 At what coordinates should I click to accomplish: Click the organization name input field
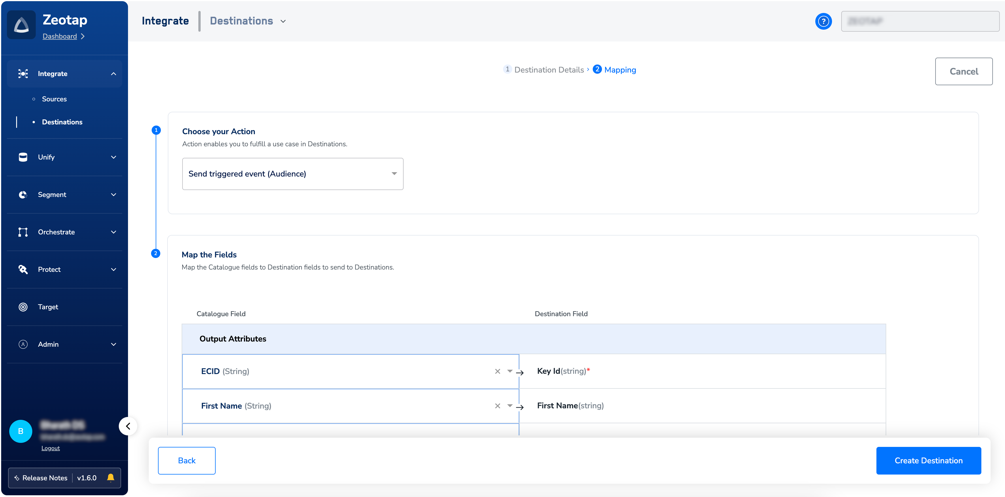[920, 21]
